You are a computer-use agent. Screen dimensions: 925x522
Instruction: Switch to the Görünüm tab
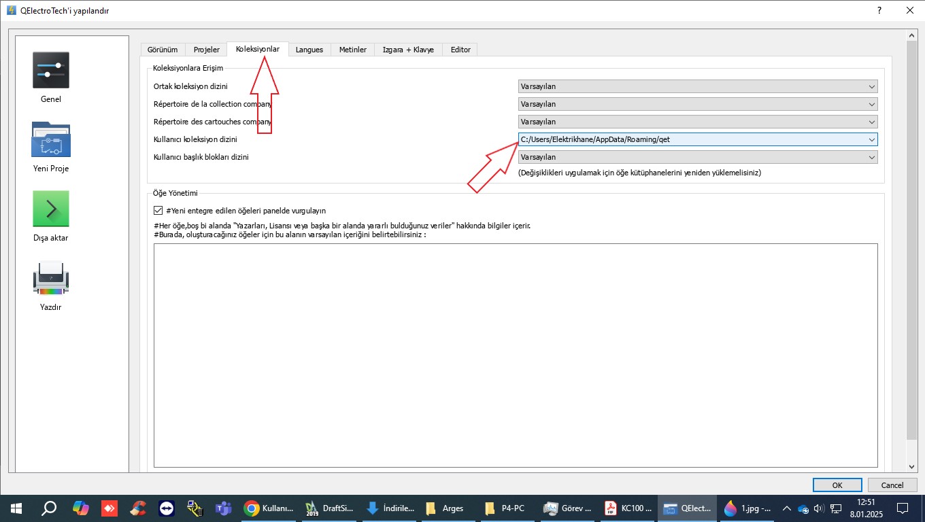click(x=163, y=50)
